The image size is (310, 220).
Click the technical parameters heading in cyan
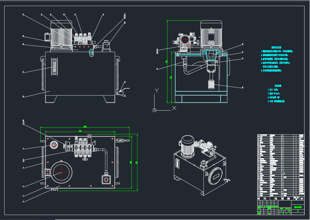click(x=278, y=86)
